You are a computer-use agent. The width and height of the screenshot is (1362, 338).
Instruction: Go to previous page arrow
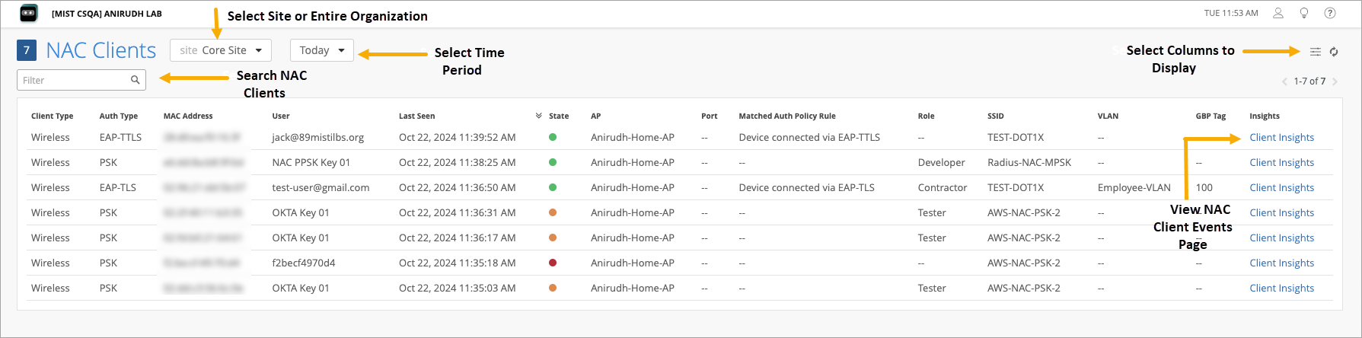1284,81
